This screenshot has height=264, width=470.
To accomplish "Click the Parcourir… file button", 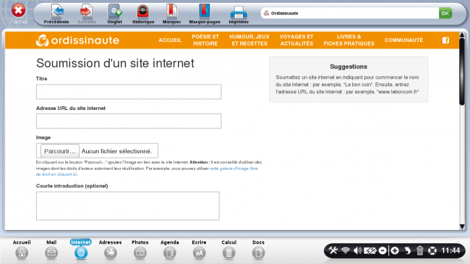I will (x=60, y=151).
